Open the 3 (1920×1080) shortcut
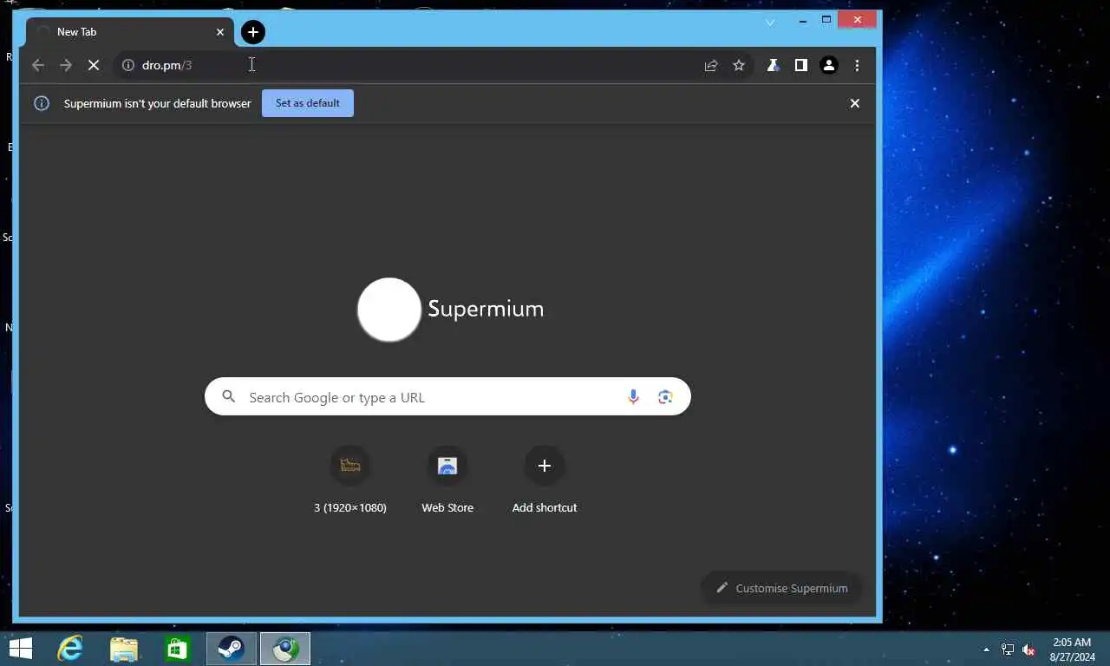The image size is (1110, 666). [350, 480]
